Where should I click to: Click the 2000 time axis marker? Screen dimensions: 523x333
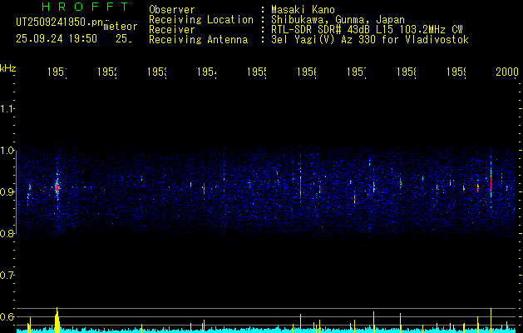pos(506,73)
